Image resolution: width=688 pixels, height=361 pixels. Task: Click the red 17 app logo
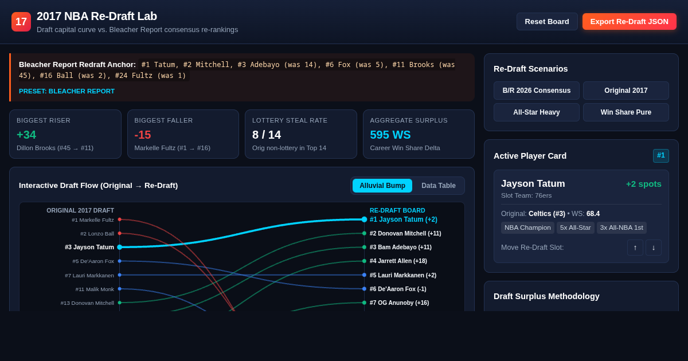[x=21, y=22]
